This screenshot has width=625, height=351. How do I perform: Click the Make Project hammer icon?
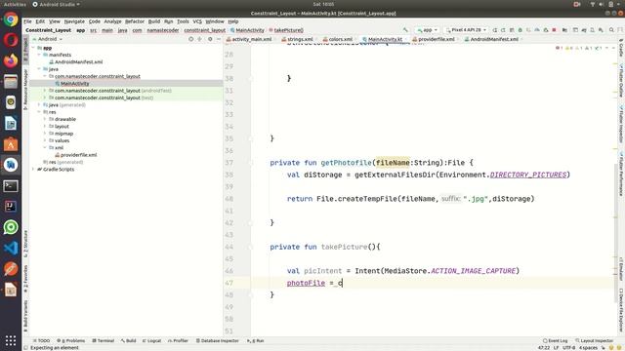(406, 30)
